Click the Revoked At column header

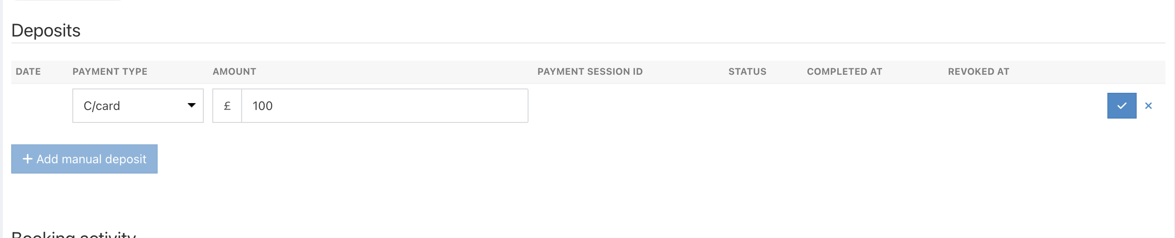coord(979,71)
